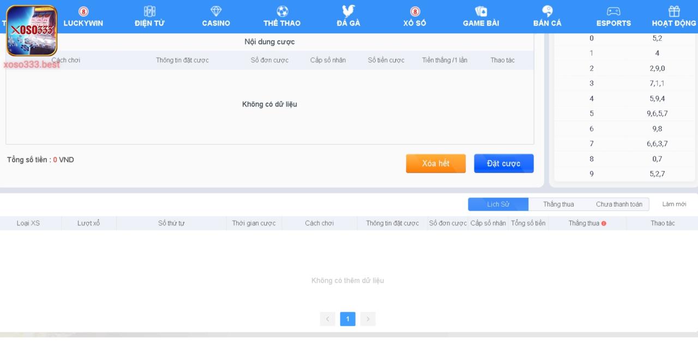Open the Bắn Cá fish icon
698x349 pixels.
(x=547, y=11)
